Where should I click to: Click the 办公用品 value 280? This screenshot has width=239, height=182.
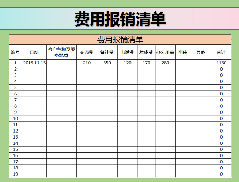pyautogui.click(x=165, y=63)
